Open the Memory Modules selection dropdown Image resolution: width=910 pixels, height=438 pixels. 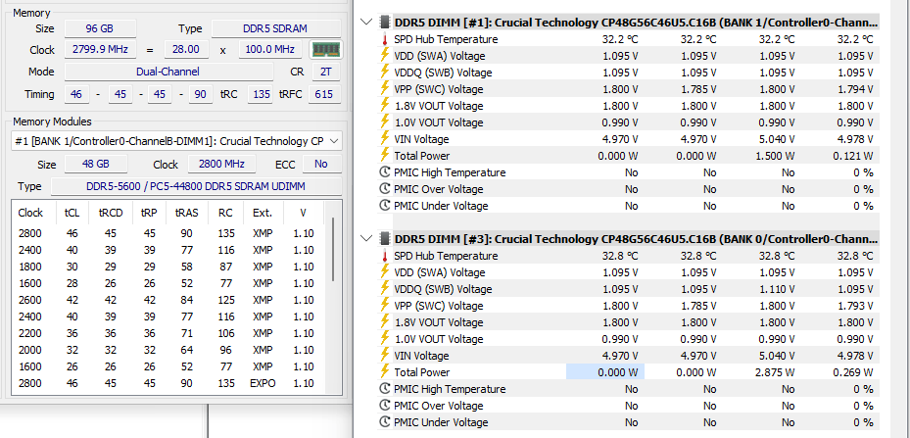[176, 141]
